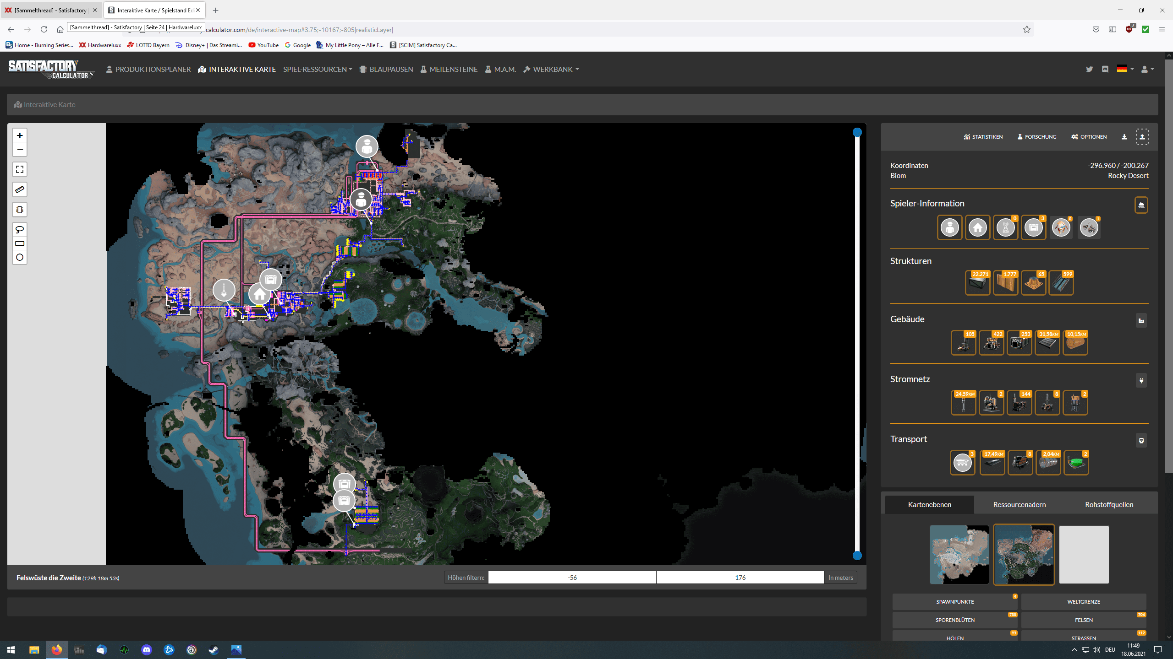Toggle storage containers layer showing 253
Viewport: 1173px width, 659px height.
tap(1020, 343)
